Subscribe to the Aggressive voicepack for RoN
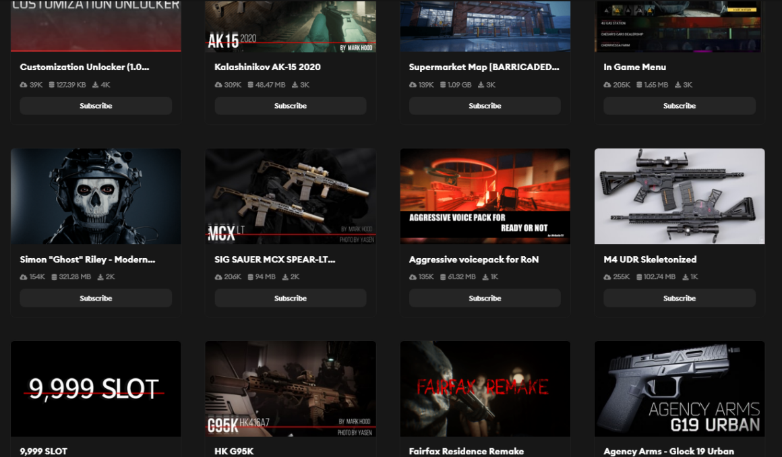782x457 pixels. pyautogui.click(x=485, y=297)
